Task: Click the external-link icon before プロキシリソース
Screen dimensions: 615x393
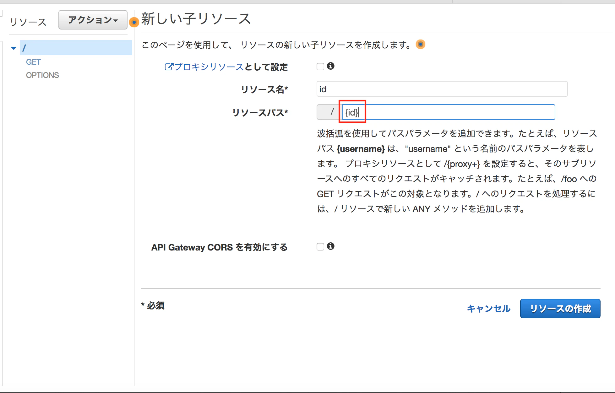Action: click(x=169, y=67)
